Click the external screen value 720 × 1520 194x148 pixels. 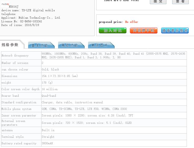point(86,123)
